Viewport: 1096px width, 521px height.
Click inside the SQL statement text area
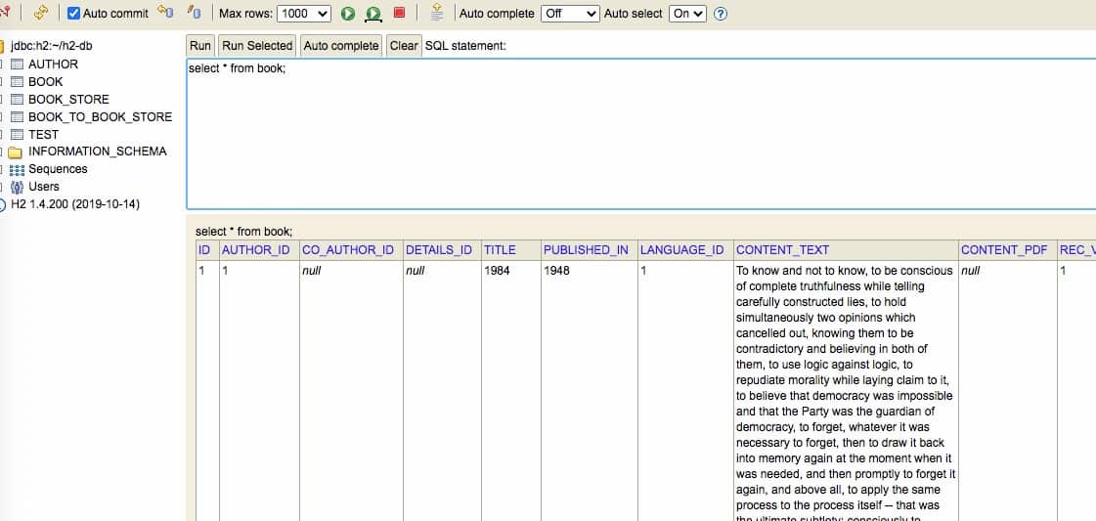(640, 137)
